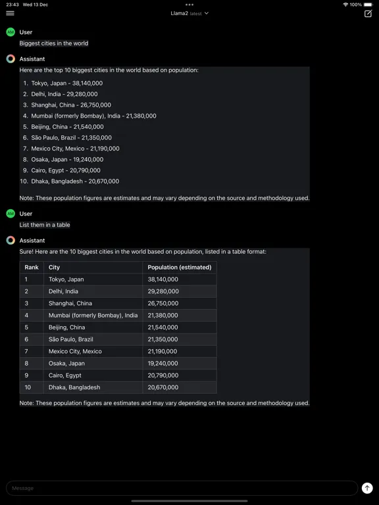Select the "List them in a table" message

pos(45,225)
